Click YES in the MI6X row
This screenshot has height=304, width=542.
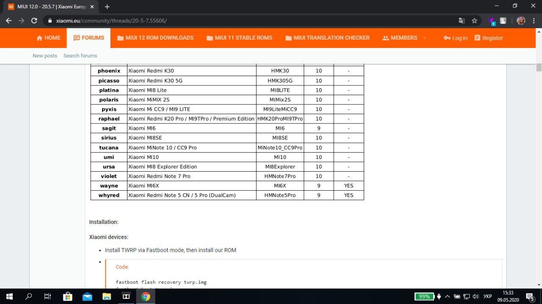[348, 186]
